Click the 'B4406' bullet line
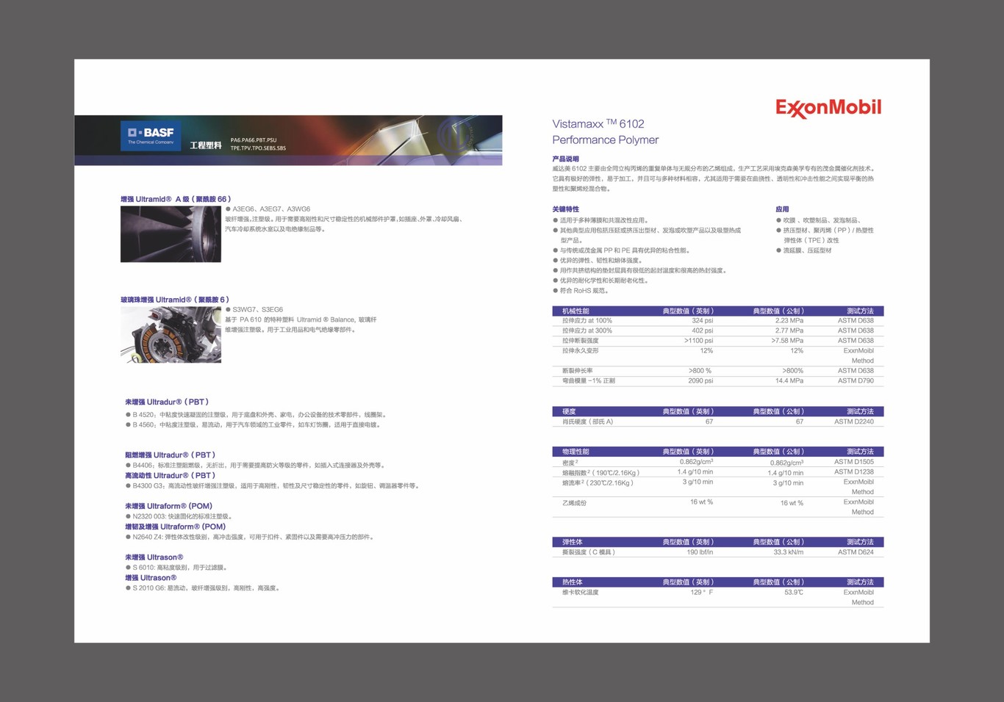This screenshot has height=702, width=1004. click(x=256, y=466)
